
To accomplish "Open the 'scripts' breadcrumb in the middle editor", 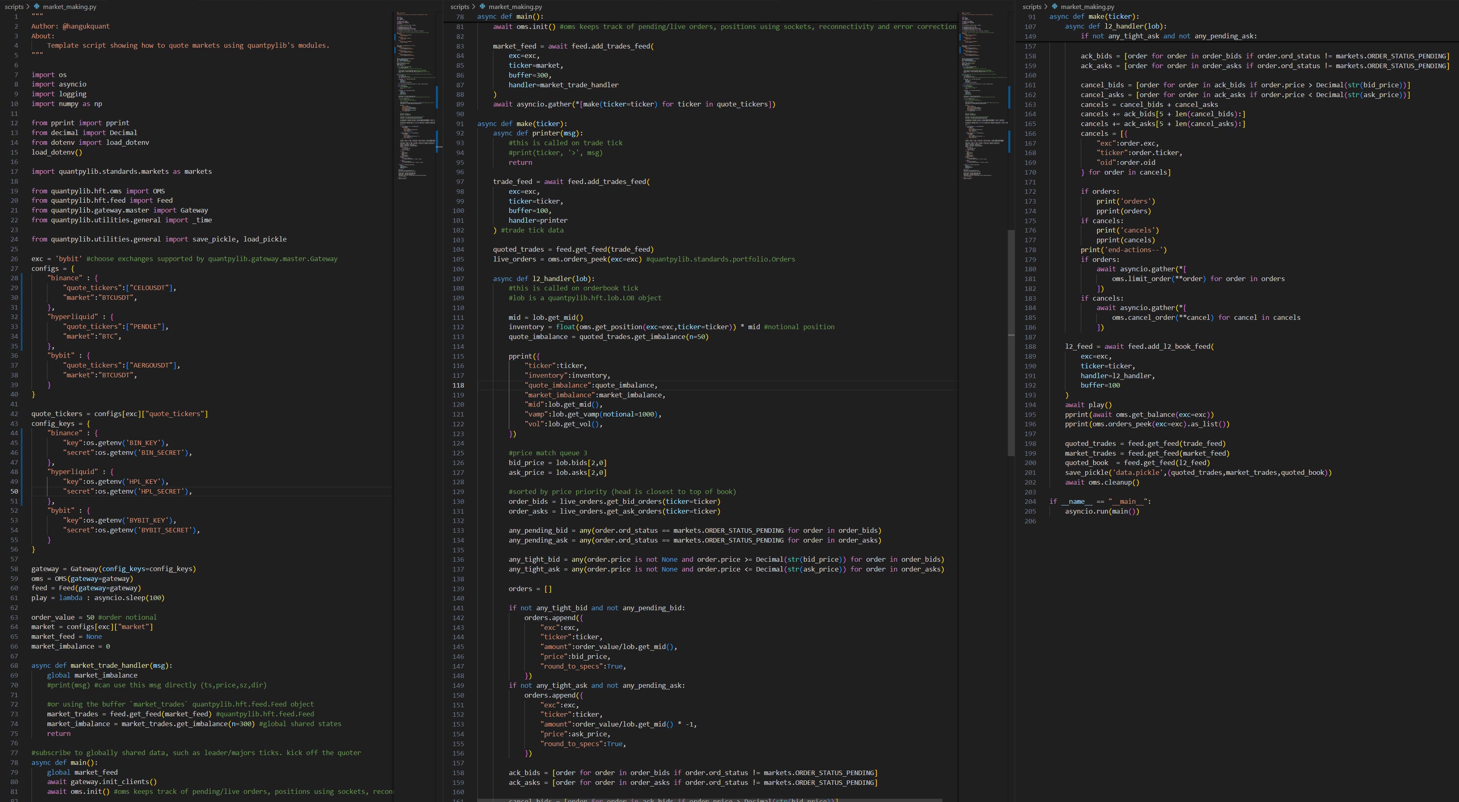I will coord(460,7).
